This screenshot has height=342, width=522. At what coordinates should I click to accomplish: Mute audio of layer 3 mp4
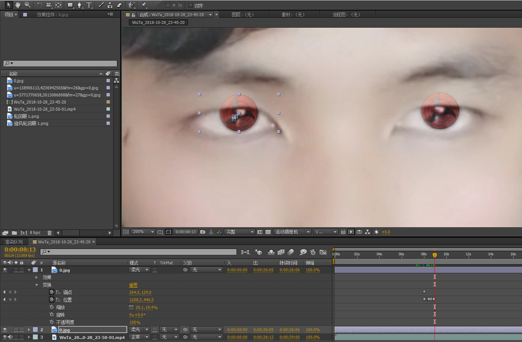pos(10,337)
